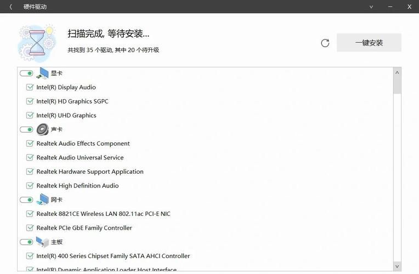This screenshot has width=419, height=274.
Task: Click the 显卡 graphics card icon
Action: (x=42, y=73)
